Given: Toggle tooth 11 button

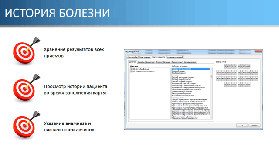Looking at the screenshot, I should (x=235, y=72).
